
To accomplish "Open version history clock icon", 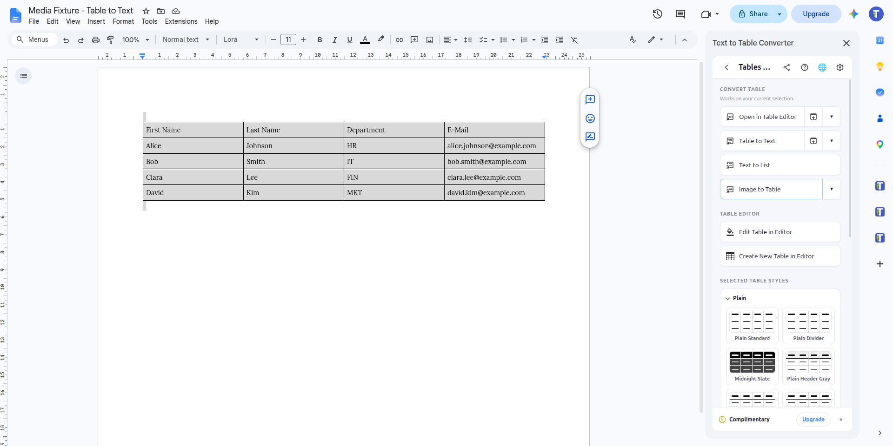I will point(657,14).
